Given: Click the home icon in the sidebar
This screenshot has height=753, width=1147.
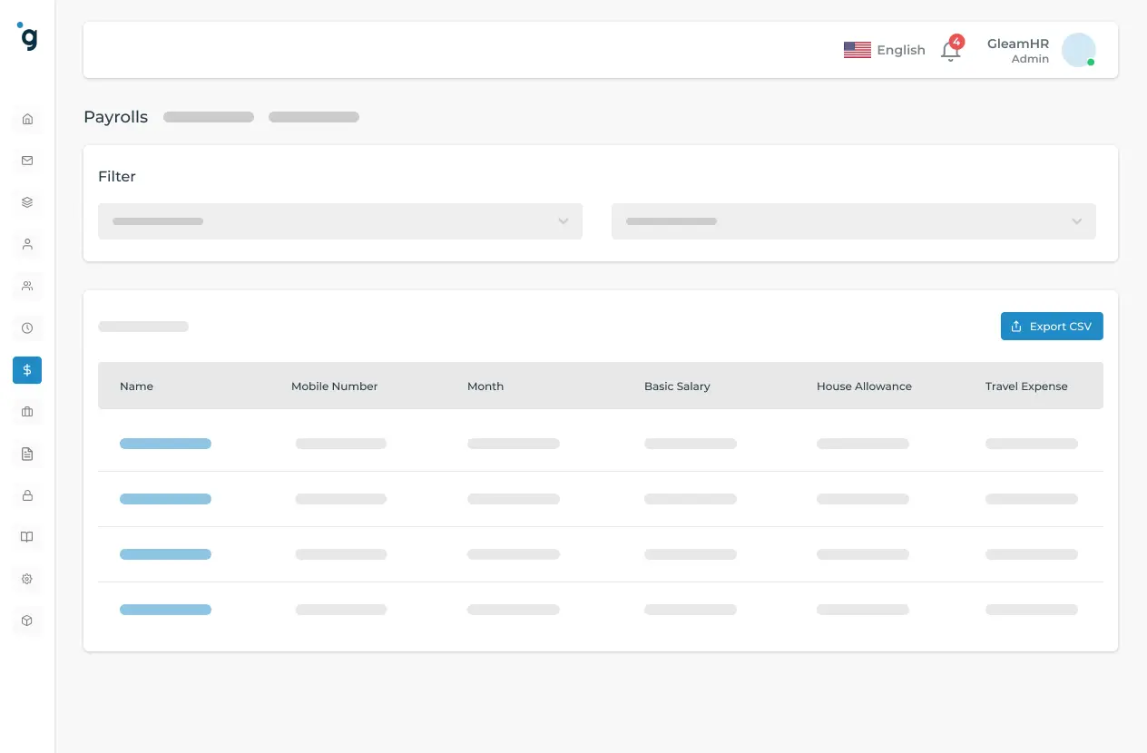Looking at the screenshot, I should click(x=27, y=119).
